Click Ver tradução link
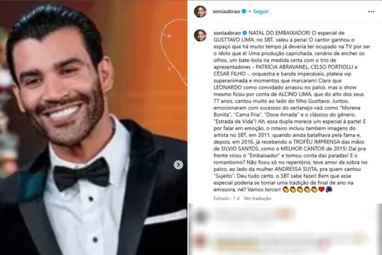The image size is (382, 255). coord(257,198)
